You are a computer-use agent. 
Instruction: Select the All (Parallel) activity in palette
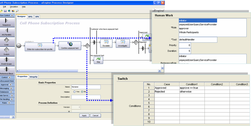[x=7, y=32]
